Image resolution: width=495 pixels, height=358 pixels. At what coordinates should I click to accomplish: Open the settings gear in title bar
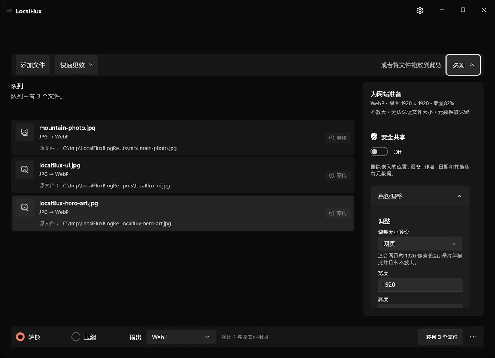pos(420,11)
